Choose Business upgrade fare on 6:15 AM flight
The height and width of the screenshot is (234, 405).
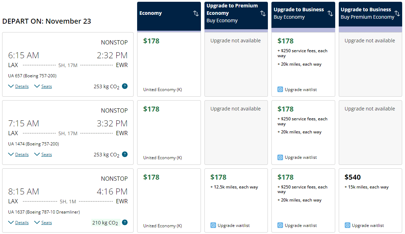point(303,64)
